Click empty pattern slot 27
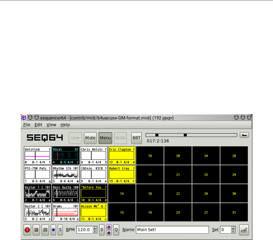273x240 pixels. (206, 212)
